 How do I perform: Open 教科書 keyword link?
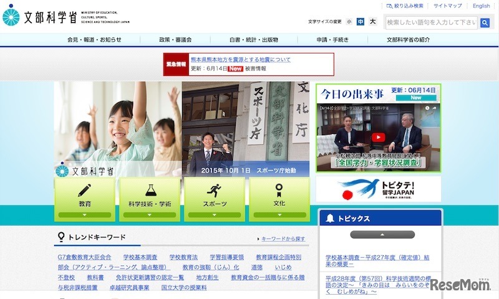coord(95,277)
